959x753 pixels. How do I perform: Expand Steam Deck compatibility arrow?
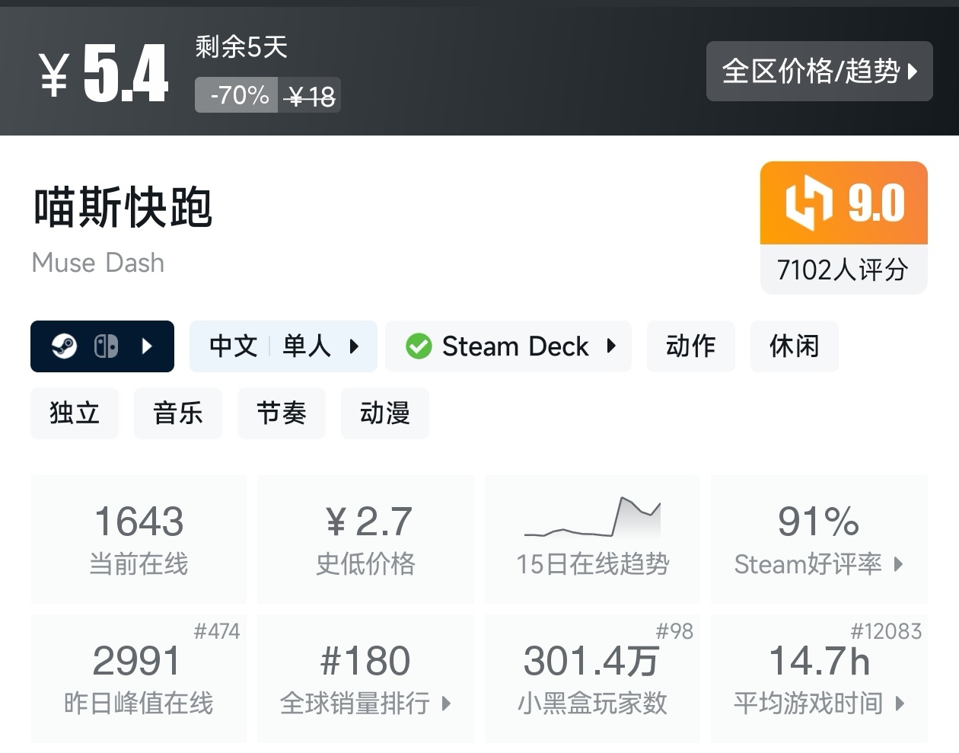[x=611, y=346]
